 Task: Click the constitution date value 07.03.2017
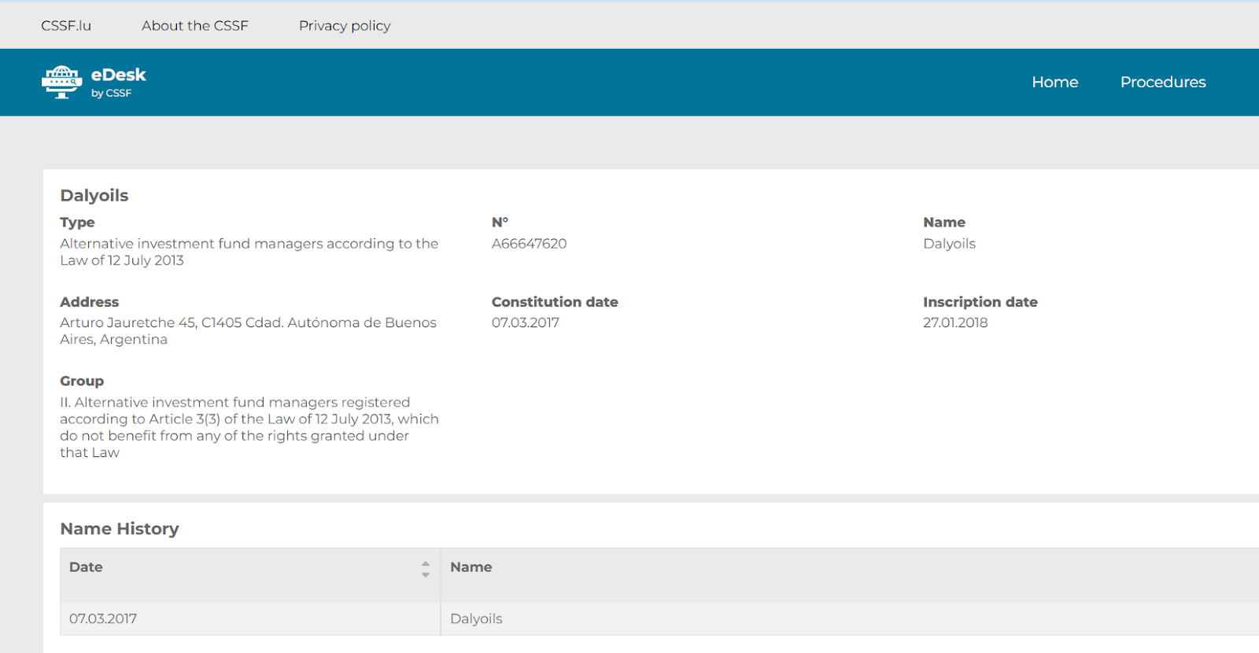[525, 323]
